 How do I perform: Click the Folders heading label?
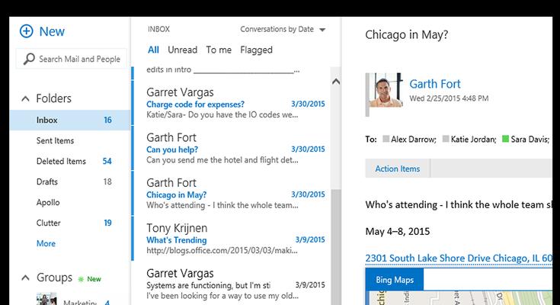click(x=53, y=98)
